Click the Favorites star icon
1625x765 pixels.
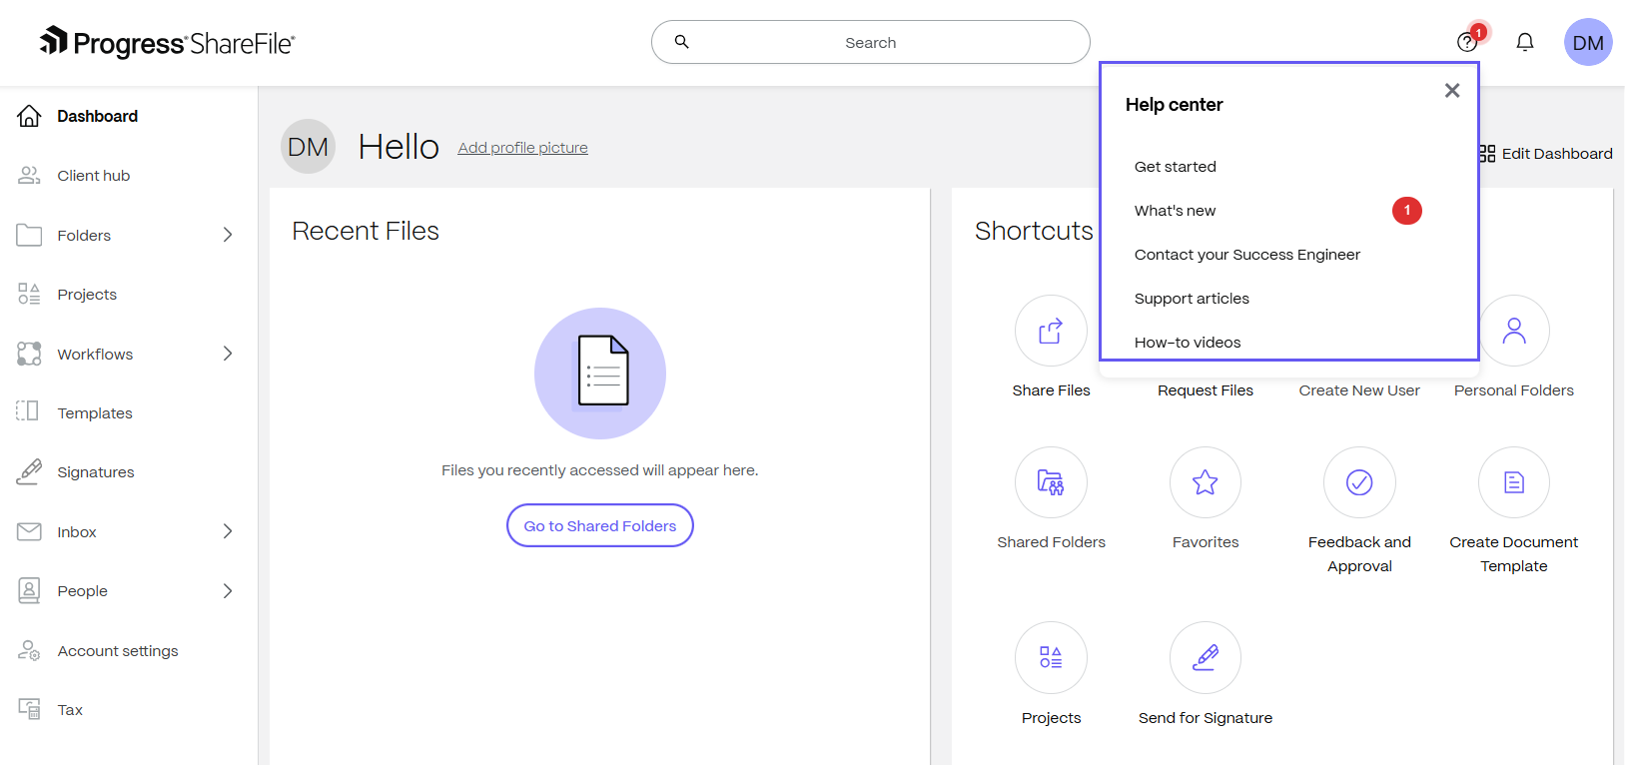(1205, 482)
